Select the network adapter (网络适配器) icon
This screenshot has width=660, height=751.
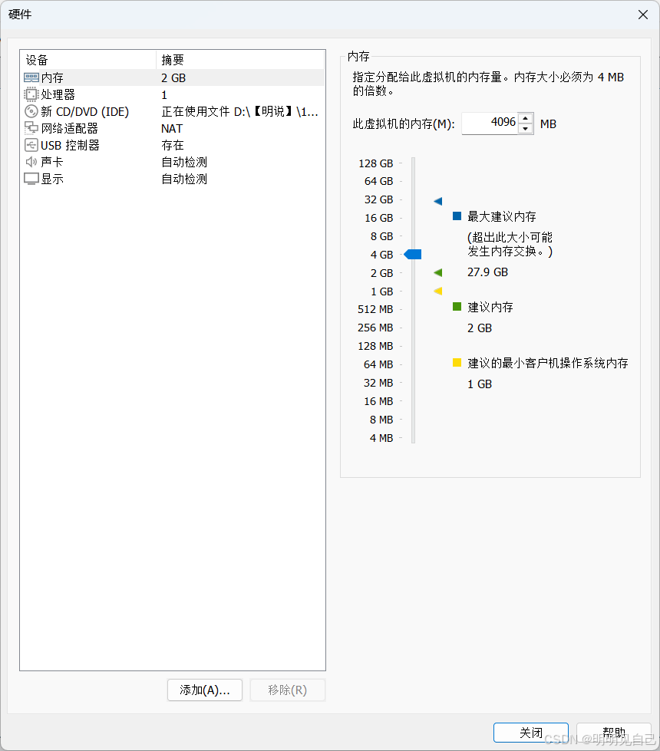(x=31, y=128)
